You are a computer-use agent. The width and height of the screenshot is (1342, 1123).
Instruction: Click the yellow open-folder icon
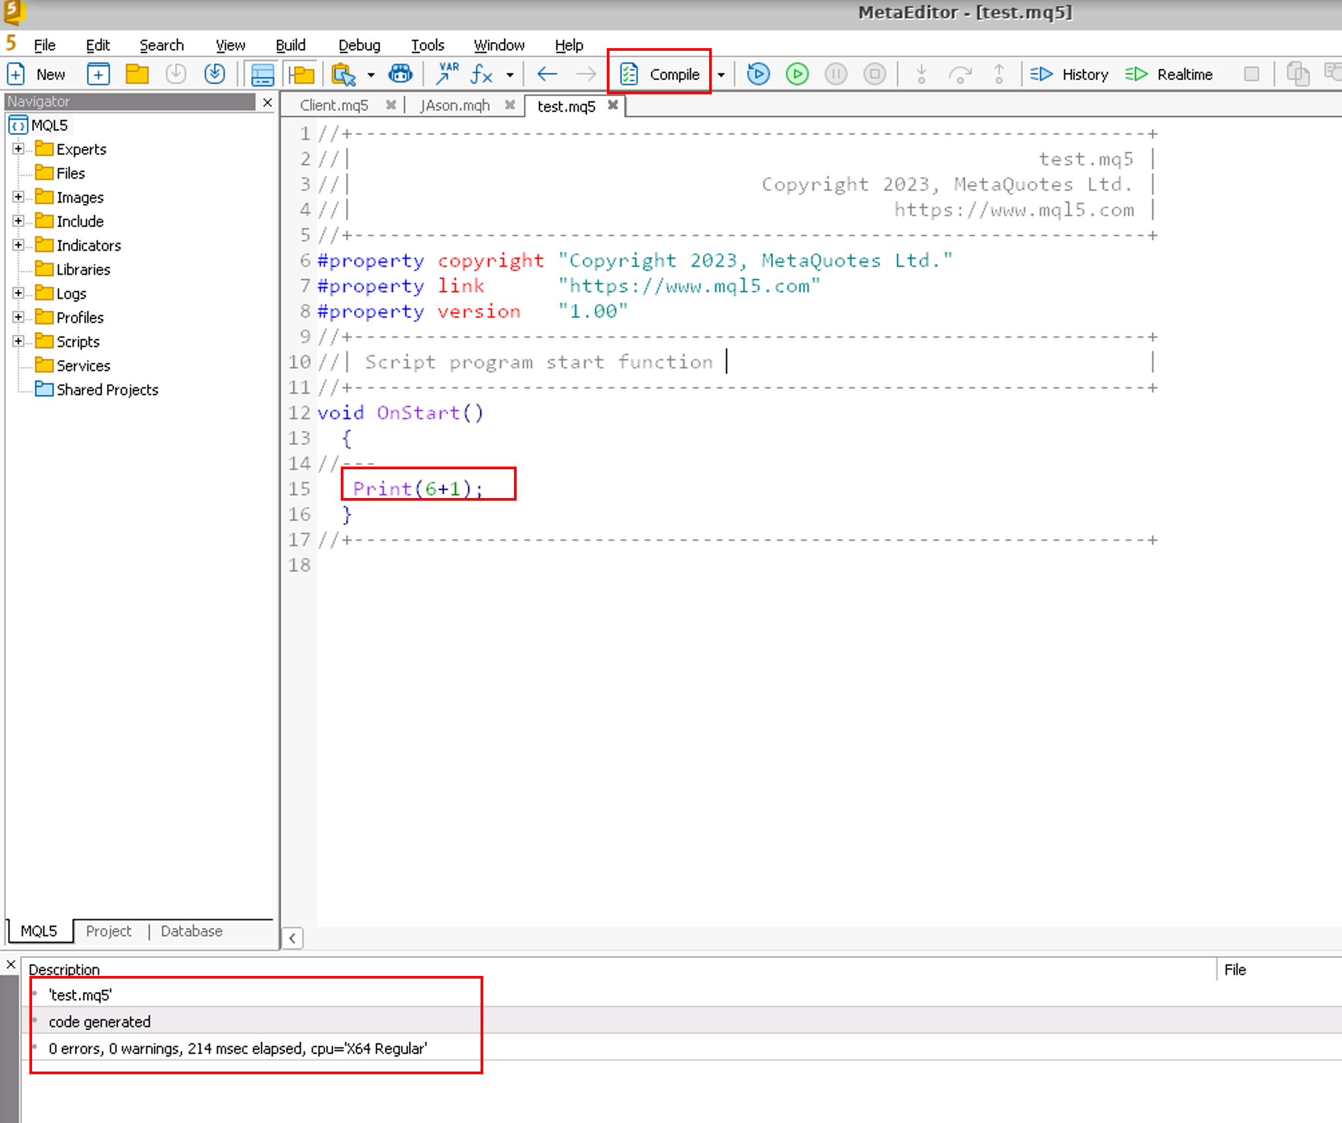[x=137, y=74]
